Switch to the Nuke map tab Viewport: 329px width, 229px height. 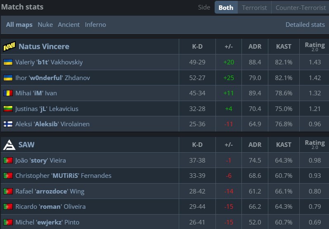click(x=45, y=25)
